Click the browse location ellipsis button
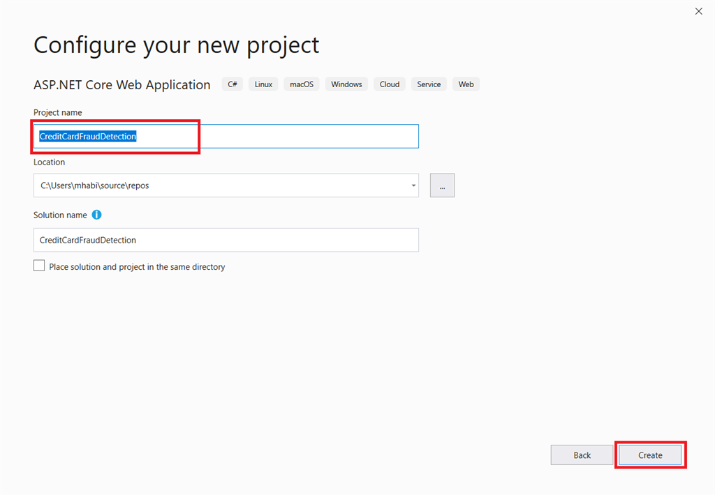This screenshot has width=715, height=495. click(442, 185)
